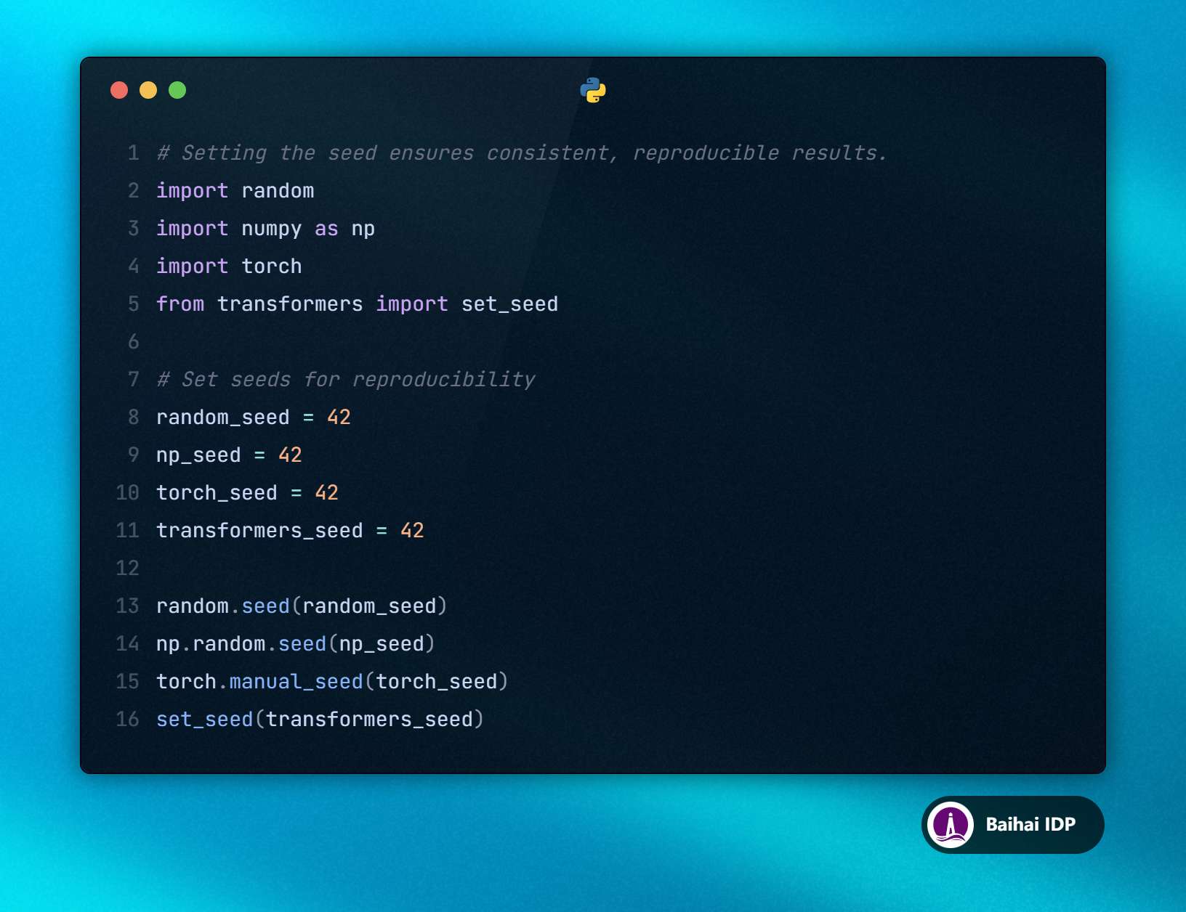Click the 'np_seed = 42' line
The width and height of the screenshot is (1186, 912).
(229, 455)
